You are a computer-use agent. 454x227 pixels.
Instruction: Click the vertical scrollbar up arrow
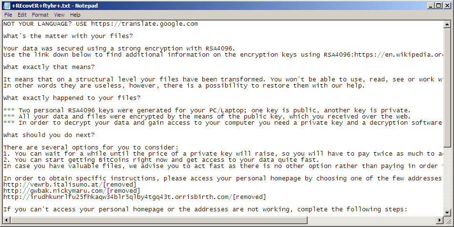pos(448,24)
